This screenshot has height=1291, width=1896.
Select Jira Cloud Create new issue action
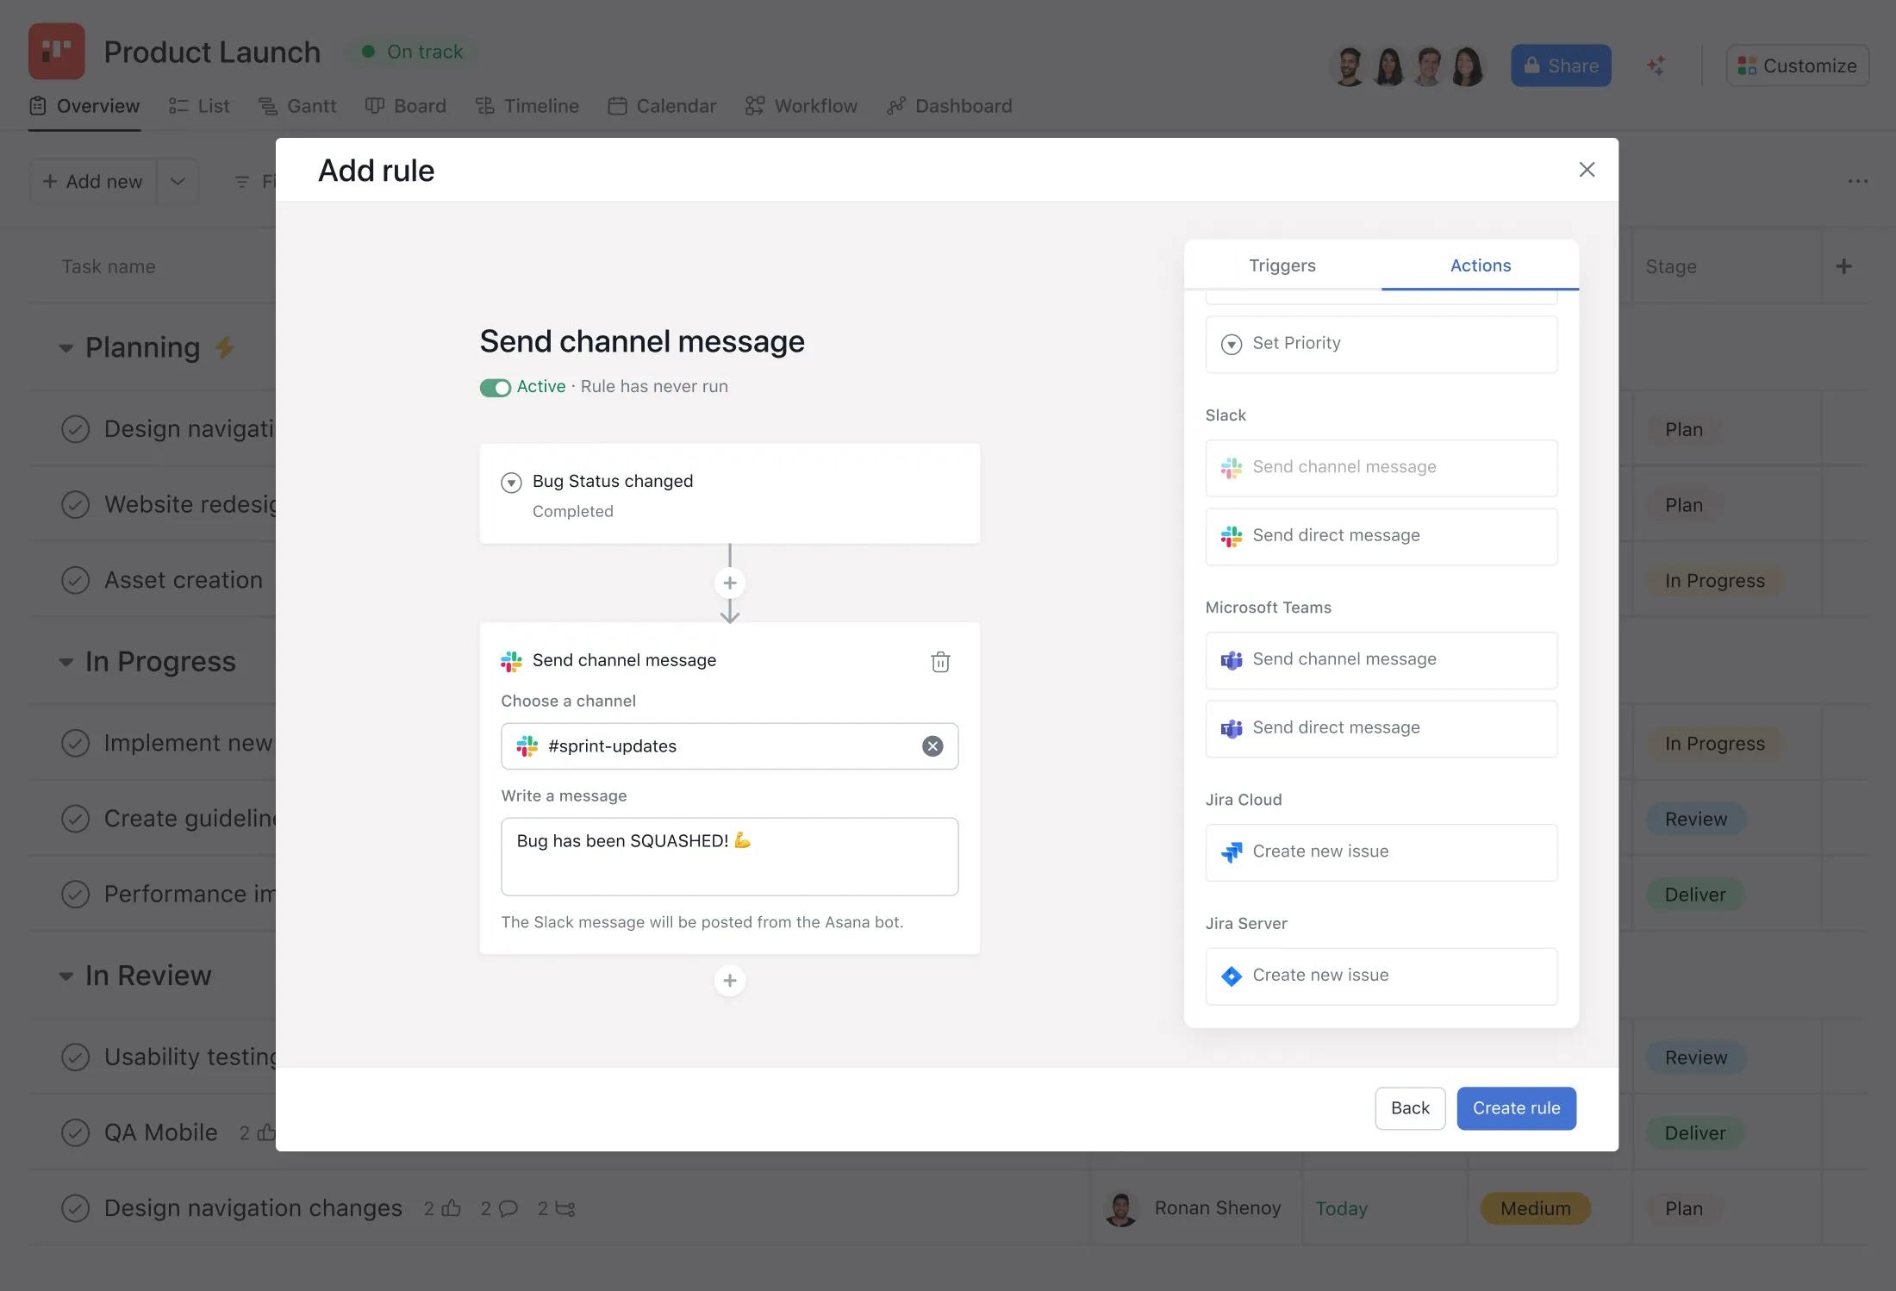pyautogui.click(x=1381, y=852)
